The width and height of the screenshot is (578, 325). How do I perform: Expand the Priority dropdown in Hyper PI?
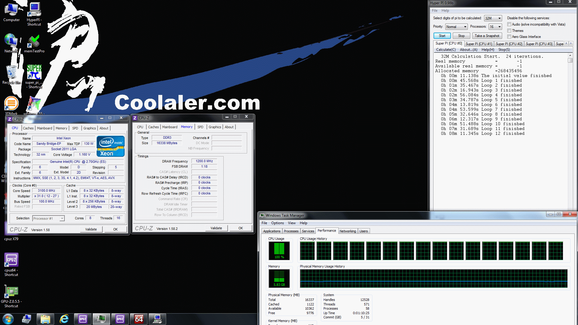464,26
